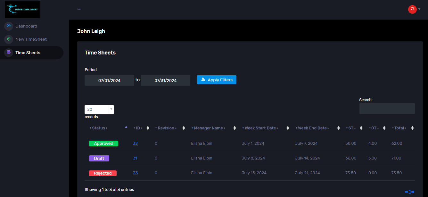Toggle the hamburger sidebar menu icon
Image resolution: width=428 pixels, height=197 pixels.
point(79,9)
